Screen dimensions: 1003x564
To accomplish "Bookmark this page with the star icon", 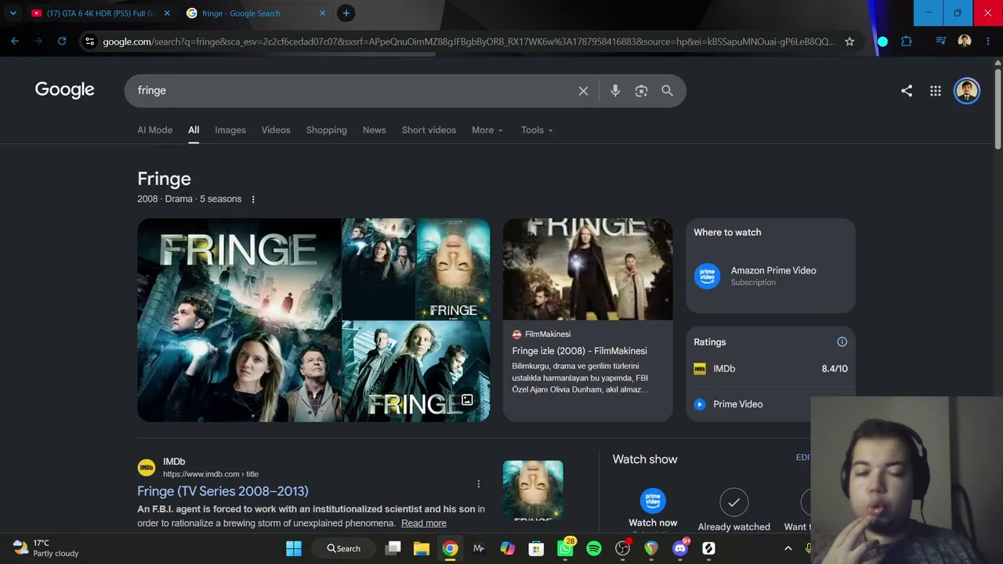I will (849, 42).
